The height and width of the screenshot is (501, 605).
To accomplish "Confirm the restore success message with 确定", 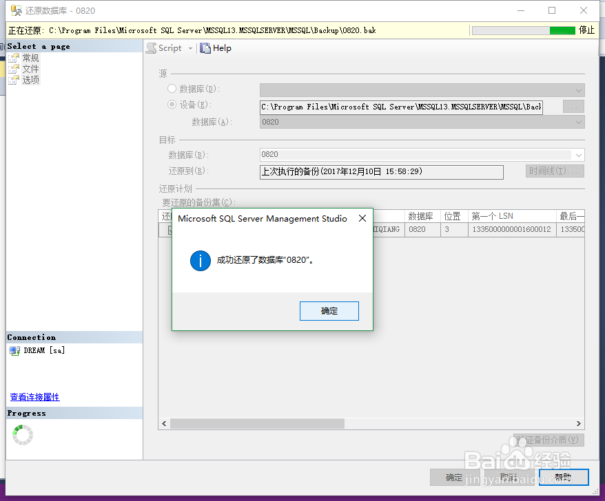I will (329, 311).
